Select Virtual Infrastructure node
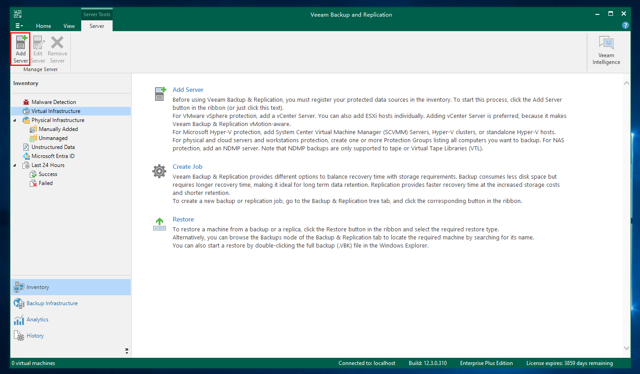This screenshot has height=374, width=640. click(x=56, y=111)
